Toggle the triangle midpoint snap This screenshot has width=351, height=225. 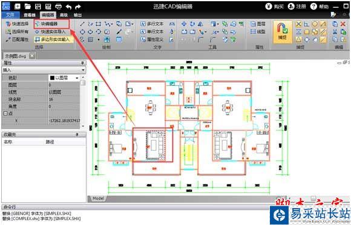point(298,39)
